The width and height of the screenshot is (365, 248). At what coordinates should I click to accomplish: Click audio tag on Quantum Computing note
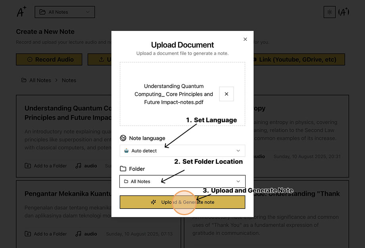[x=86, y=166]
